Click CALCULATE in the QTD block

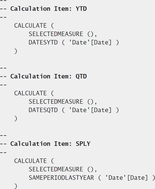(x=31, y=93)
